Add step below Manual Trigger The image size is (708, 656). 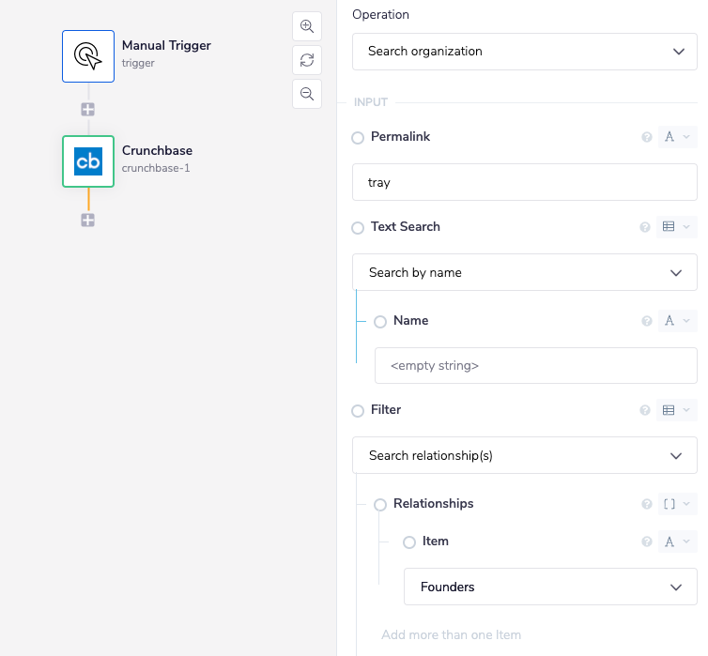tap(88, 110)
